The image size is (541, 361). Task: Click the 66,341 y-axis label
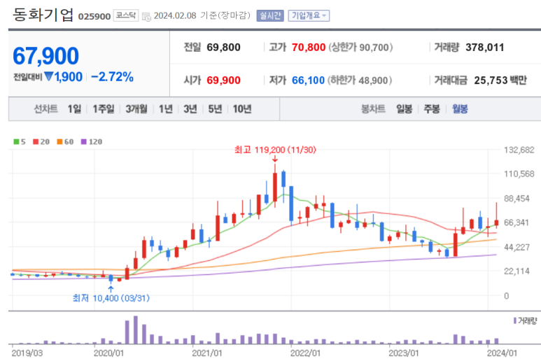coord(517,222)
